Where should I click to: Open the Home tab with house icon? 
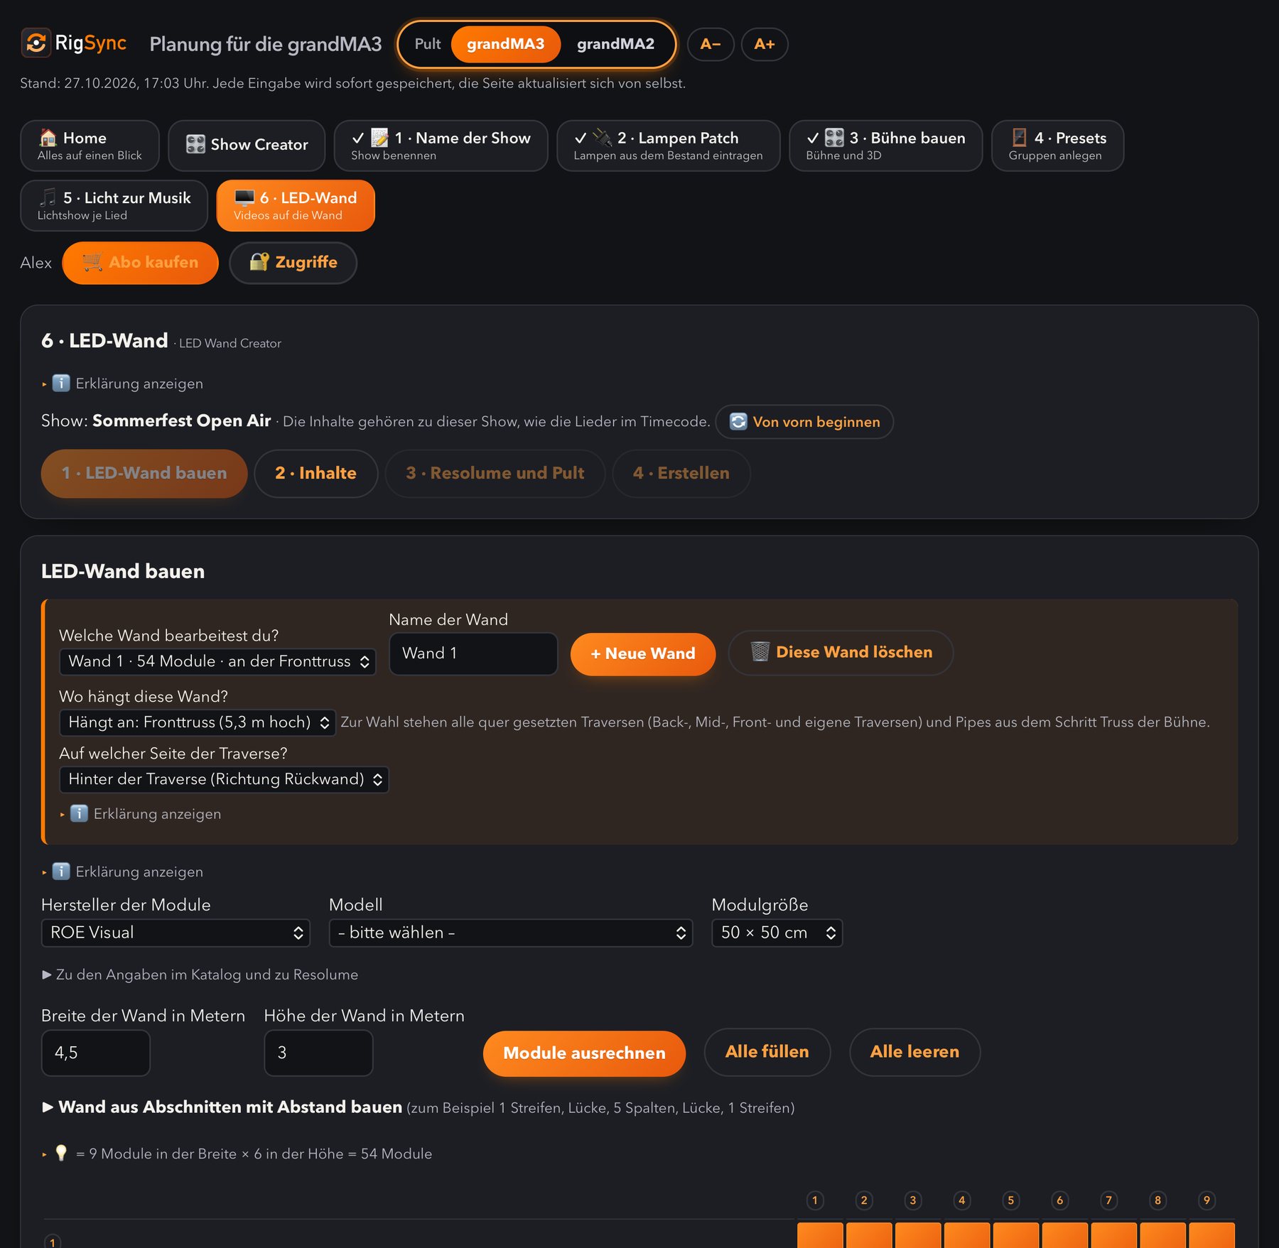[90, 146]
